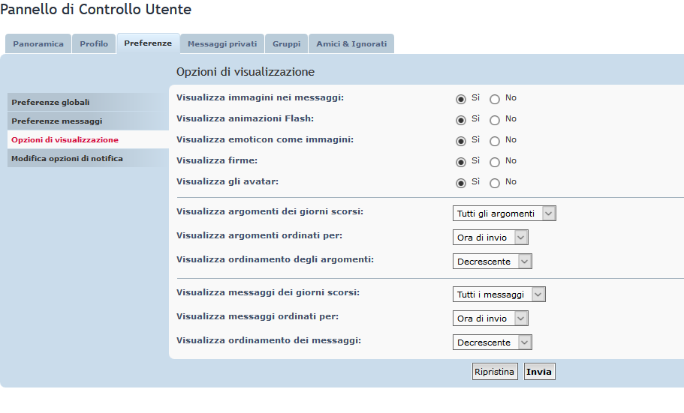684x413 pixels.
Task: Open the Messaggi privati tab
Action: [222, 44]
